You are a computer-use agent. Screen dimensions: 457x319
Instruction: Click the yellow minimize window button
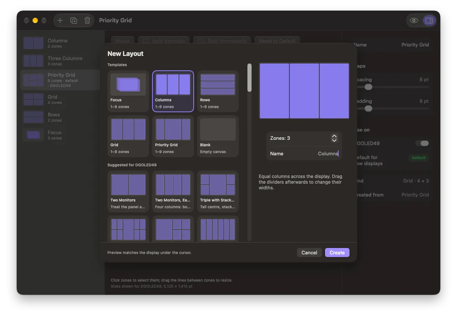[x=35, y=20]
